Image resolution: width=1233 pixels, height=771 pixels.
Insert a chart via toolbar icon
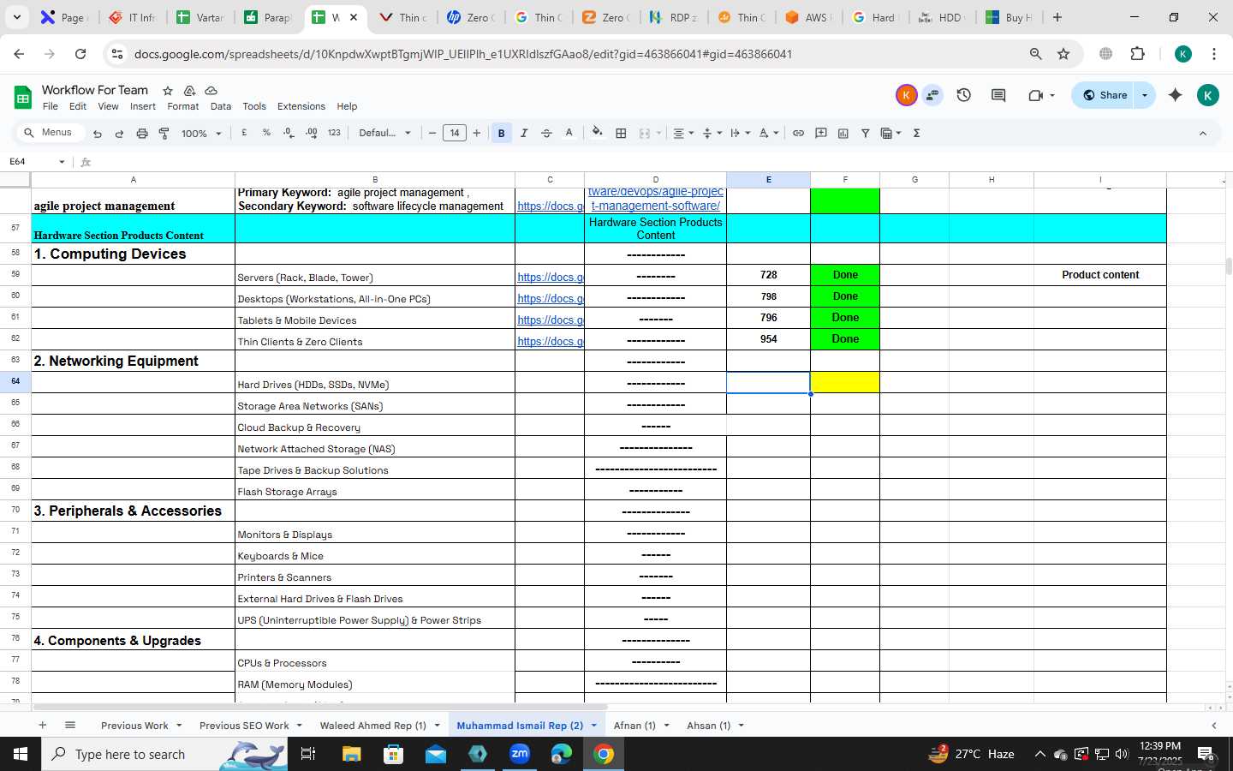pyautogui.click(x=843, y=133)
